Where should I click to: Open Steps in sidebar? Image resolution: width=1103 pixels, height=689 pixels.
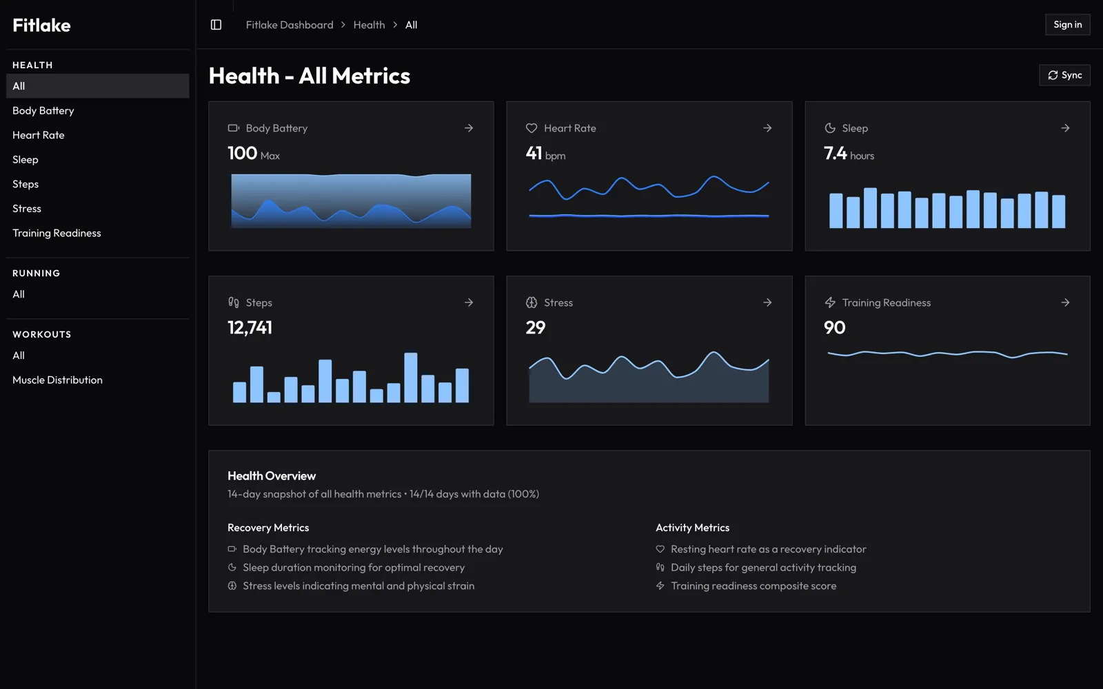(98, 184)
